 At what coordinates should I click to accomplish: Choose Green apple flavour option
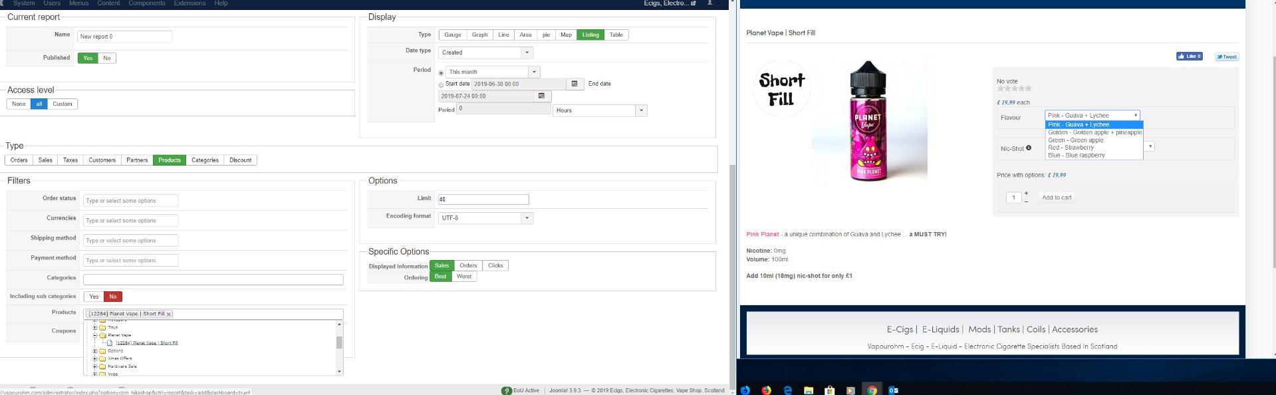[x=1094, y=140]
